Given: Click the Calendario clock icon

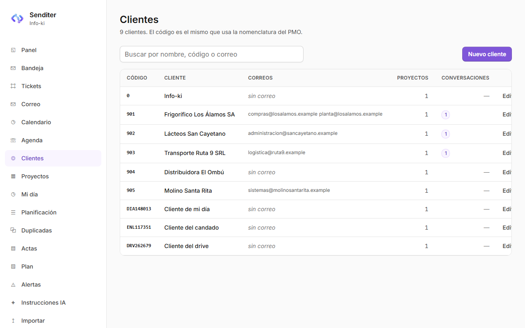Looking at the screenshot, I should tap(13, 122).
